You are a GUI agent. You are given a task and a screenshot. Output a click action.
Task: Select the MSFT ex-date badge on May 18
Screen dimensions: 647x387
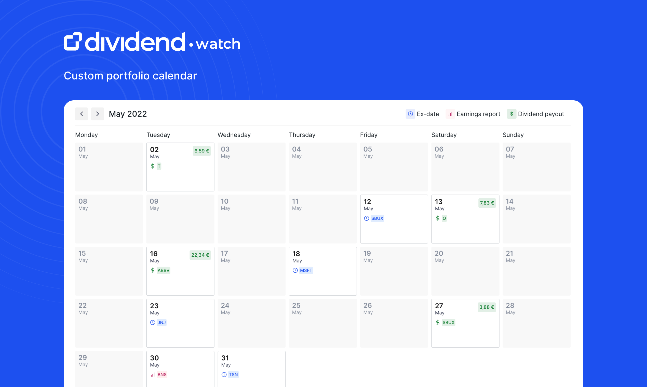pyautogui.click(x=306, y=270)
